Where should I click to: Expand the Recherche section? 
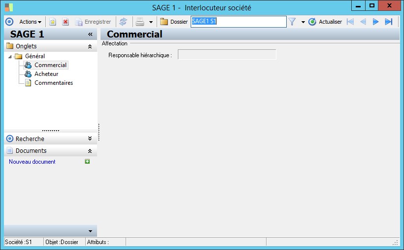click(x=90, y=139)
